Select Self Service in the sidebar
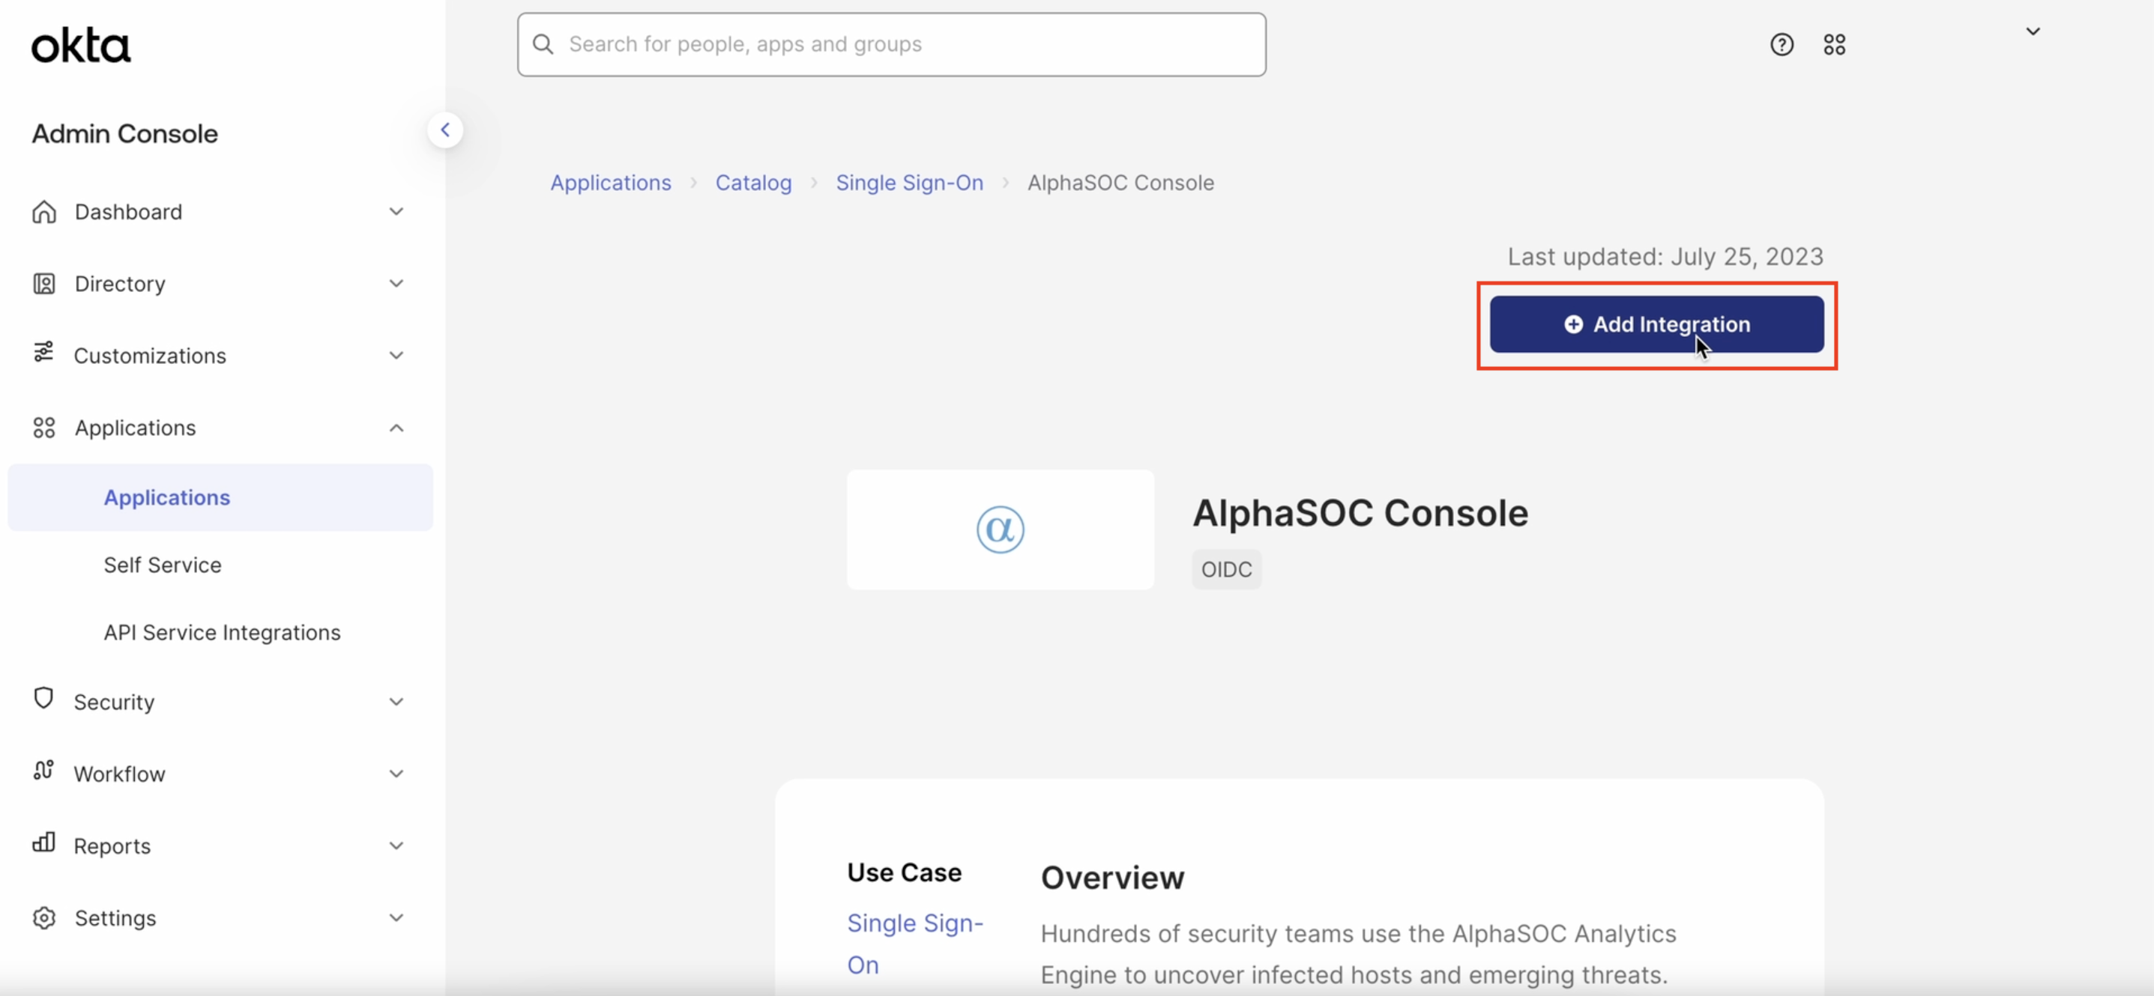 162,565
